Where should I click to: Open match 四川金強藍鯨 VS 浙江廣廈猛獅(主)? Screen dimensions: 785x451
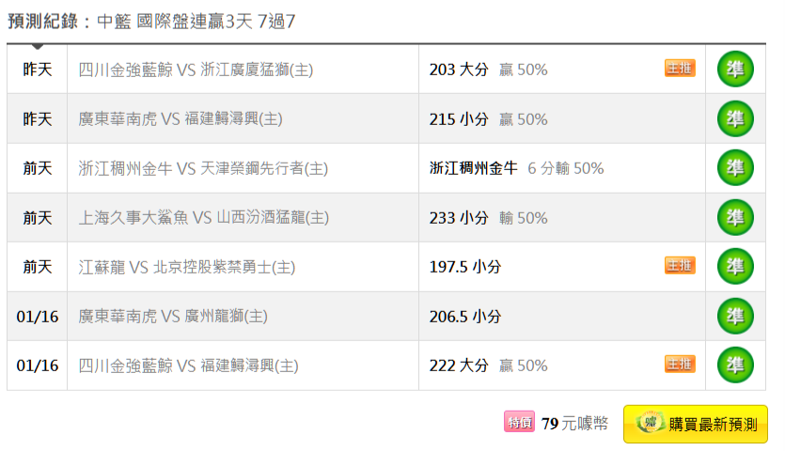196,70
